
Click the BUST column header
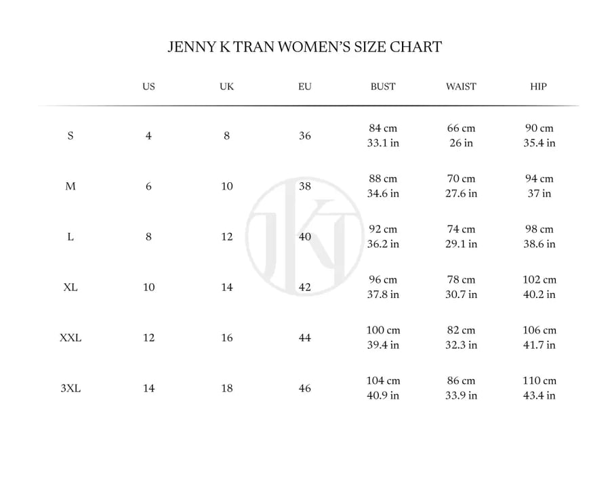[x=383, y=86]
